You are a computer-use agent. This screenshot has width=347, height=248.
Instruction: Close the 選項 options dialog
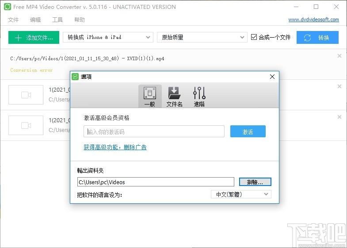pyautogui.click(x=272, y=77)
